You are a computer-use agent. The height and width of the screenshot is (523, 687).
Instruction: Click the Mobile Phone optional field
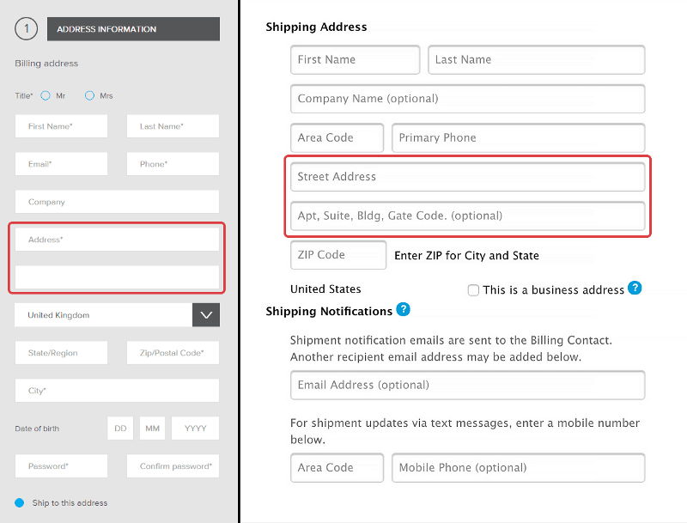tap(519, 468)
